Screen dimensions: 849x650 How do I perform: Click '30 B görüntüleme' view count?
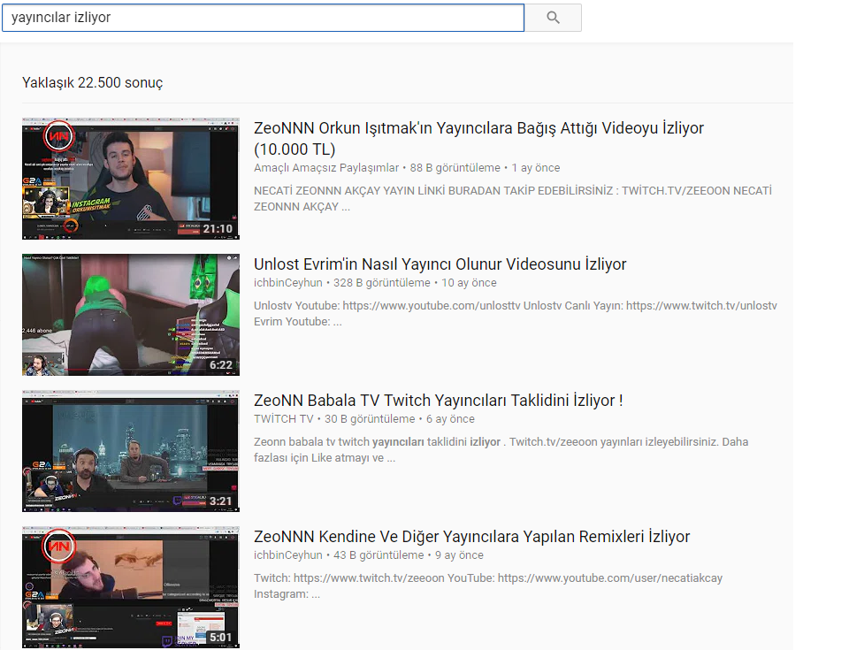point(370,419)
